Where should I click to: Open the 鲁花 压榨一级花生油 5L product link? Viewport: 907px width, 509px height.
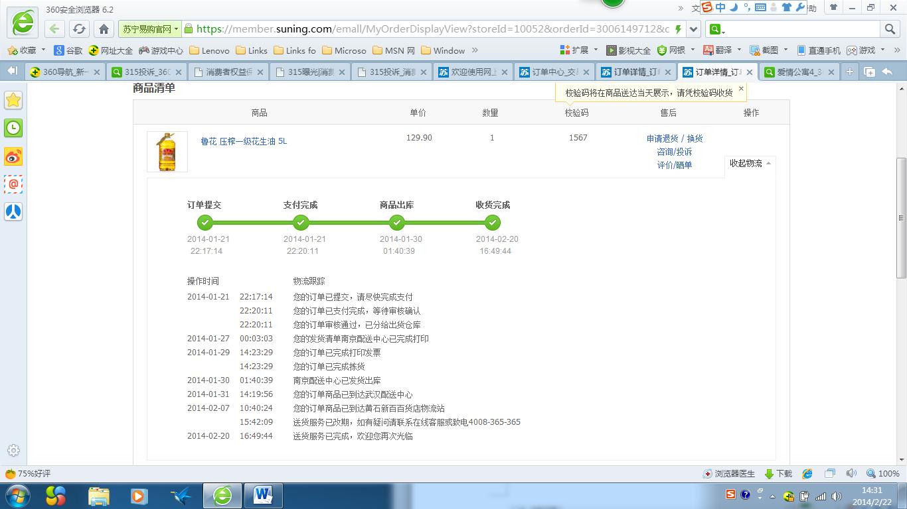pos(244,141)
